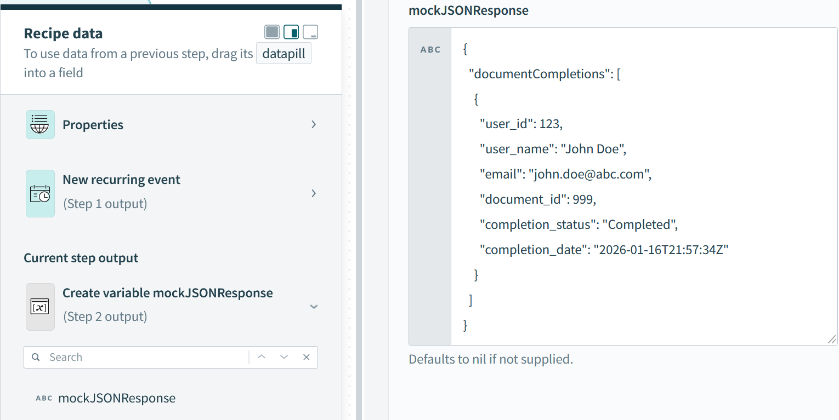
Task: Click the Properties table icon
Action: (x=40, y=124)
